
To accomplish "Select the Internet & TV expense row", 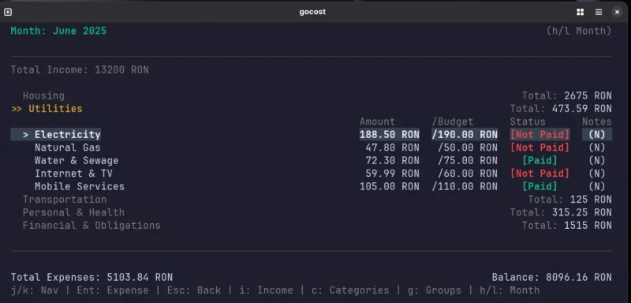I will (x=311, y=174).
